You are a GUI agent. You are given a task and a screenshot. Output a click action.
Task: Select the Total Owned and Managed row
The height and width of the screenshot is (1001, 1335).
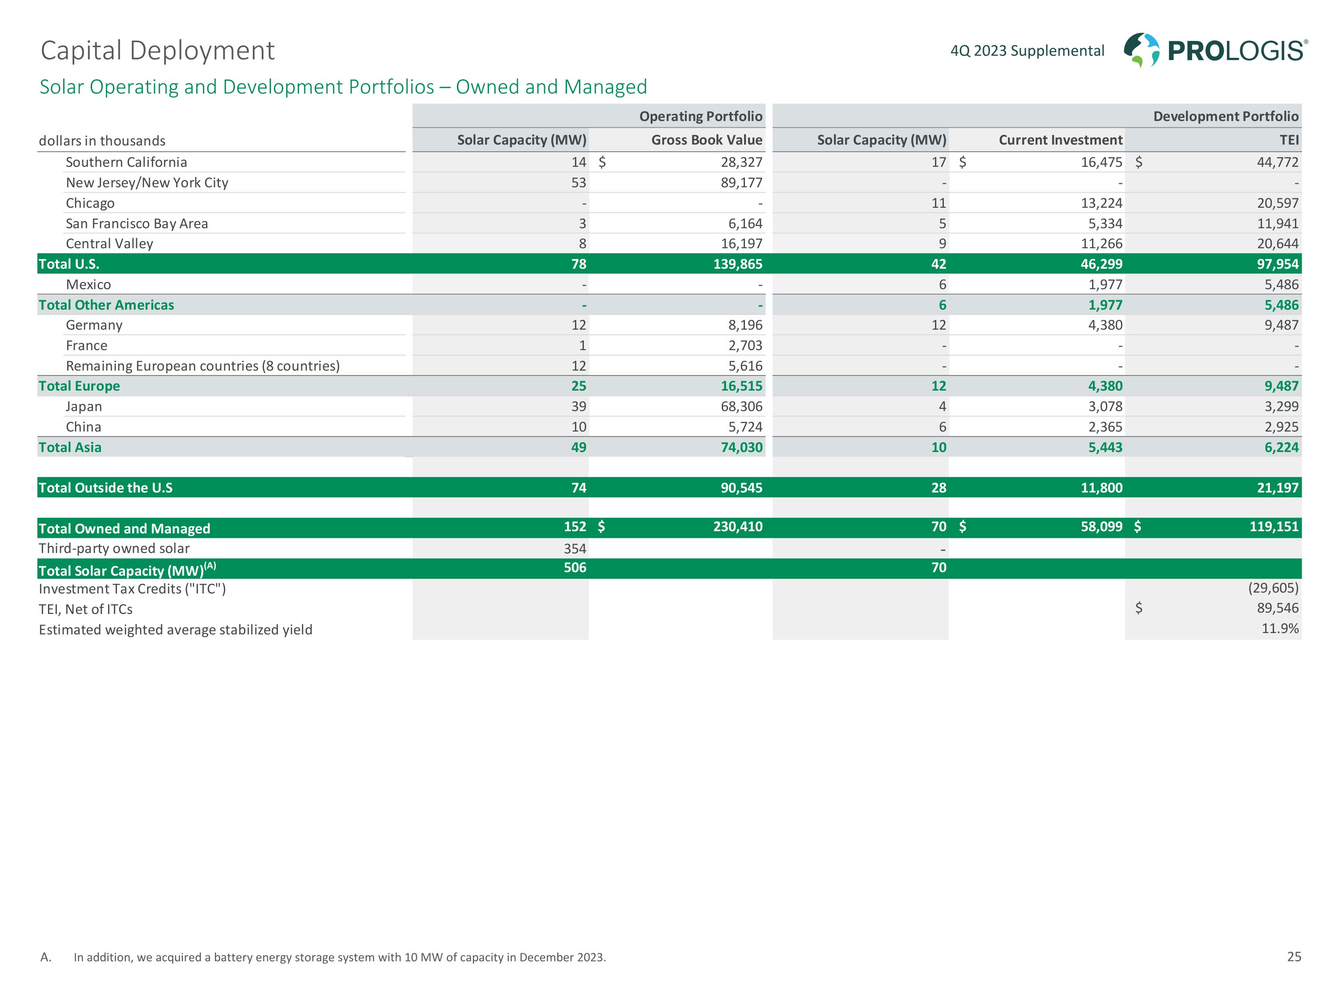pyautogui.click(x=124, y=528)
